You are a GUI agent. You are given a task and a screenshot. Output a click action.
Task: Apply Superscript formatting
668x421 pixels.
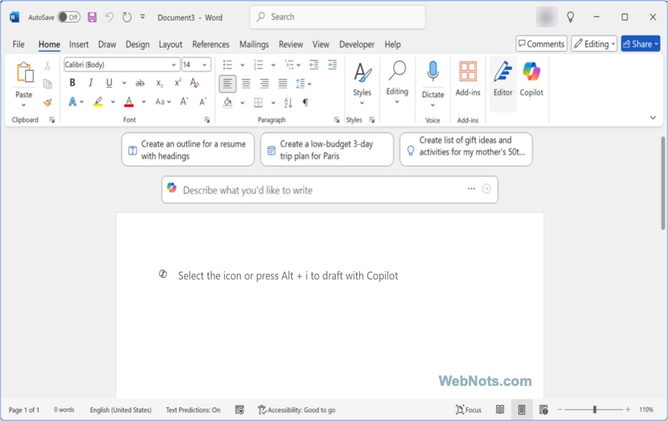pyautogui.click(x=178, y=83)
